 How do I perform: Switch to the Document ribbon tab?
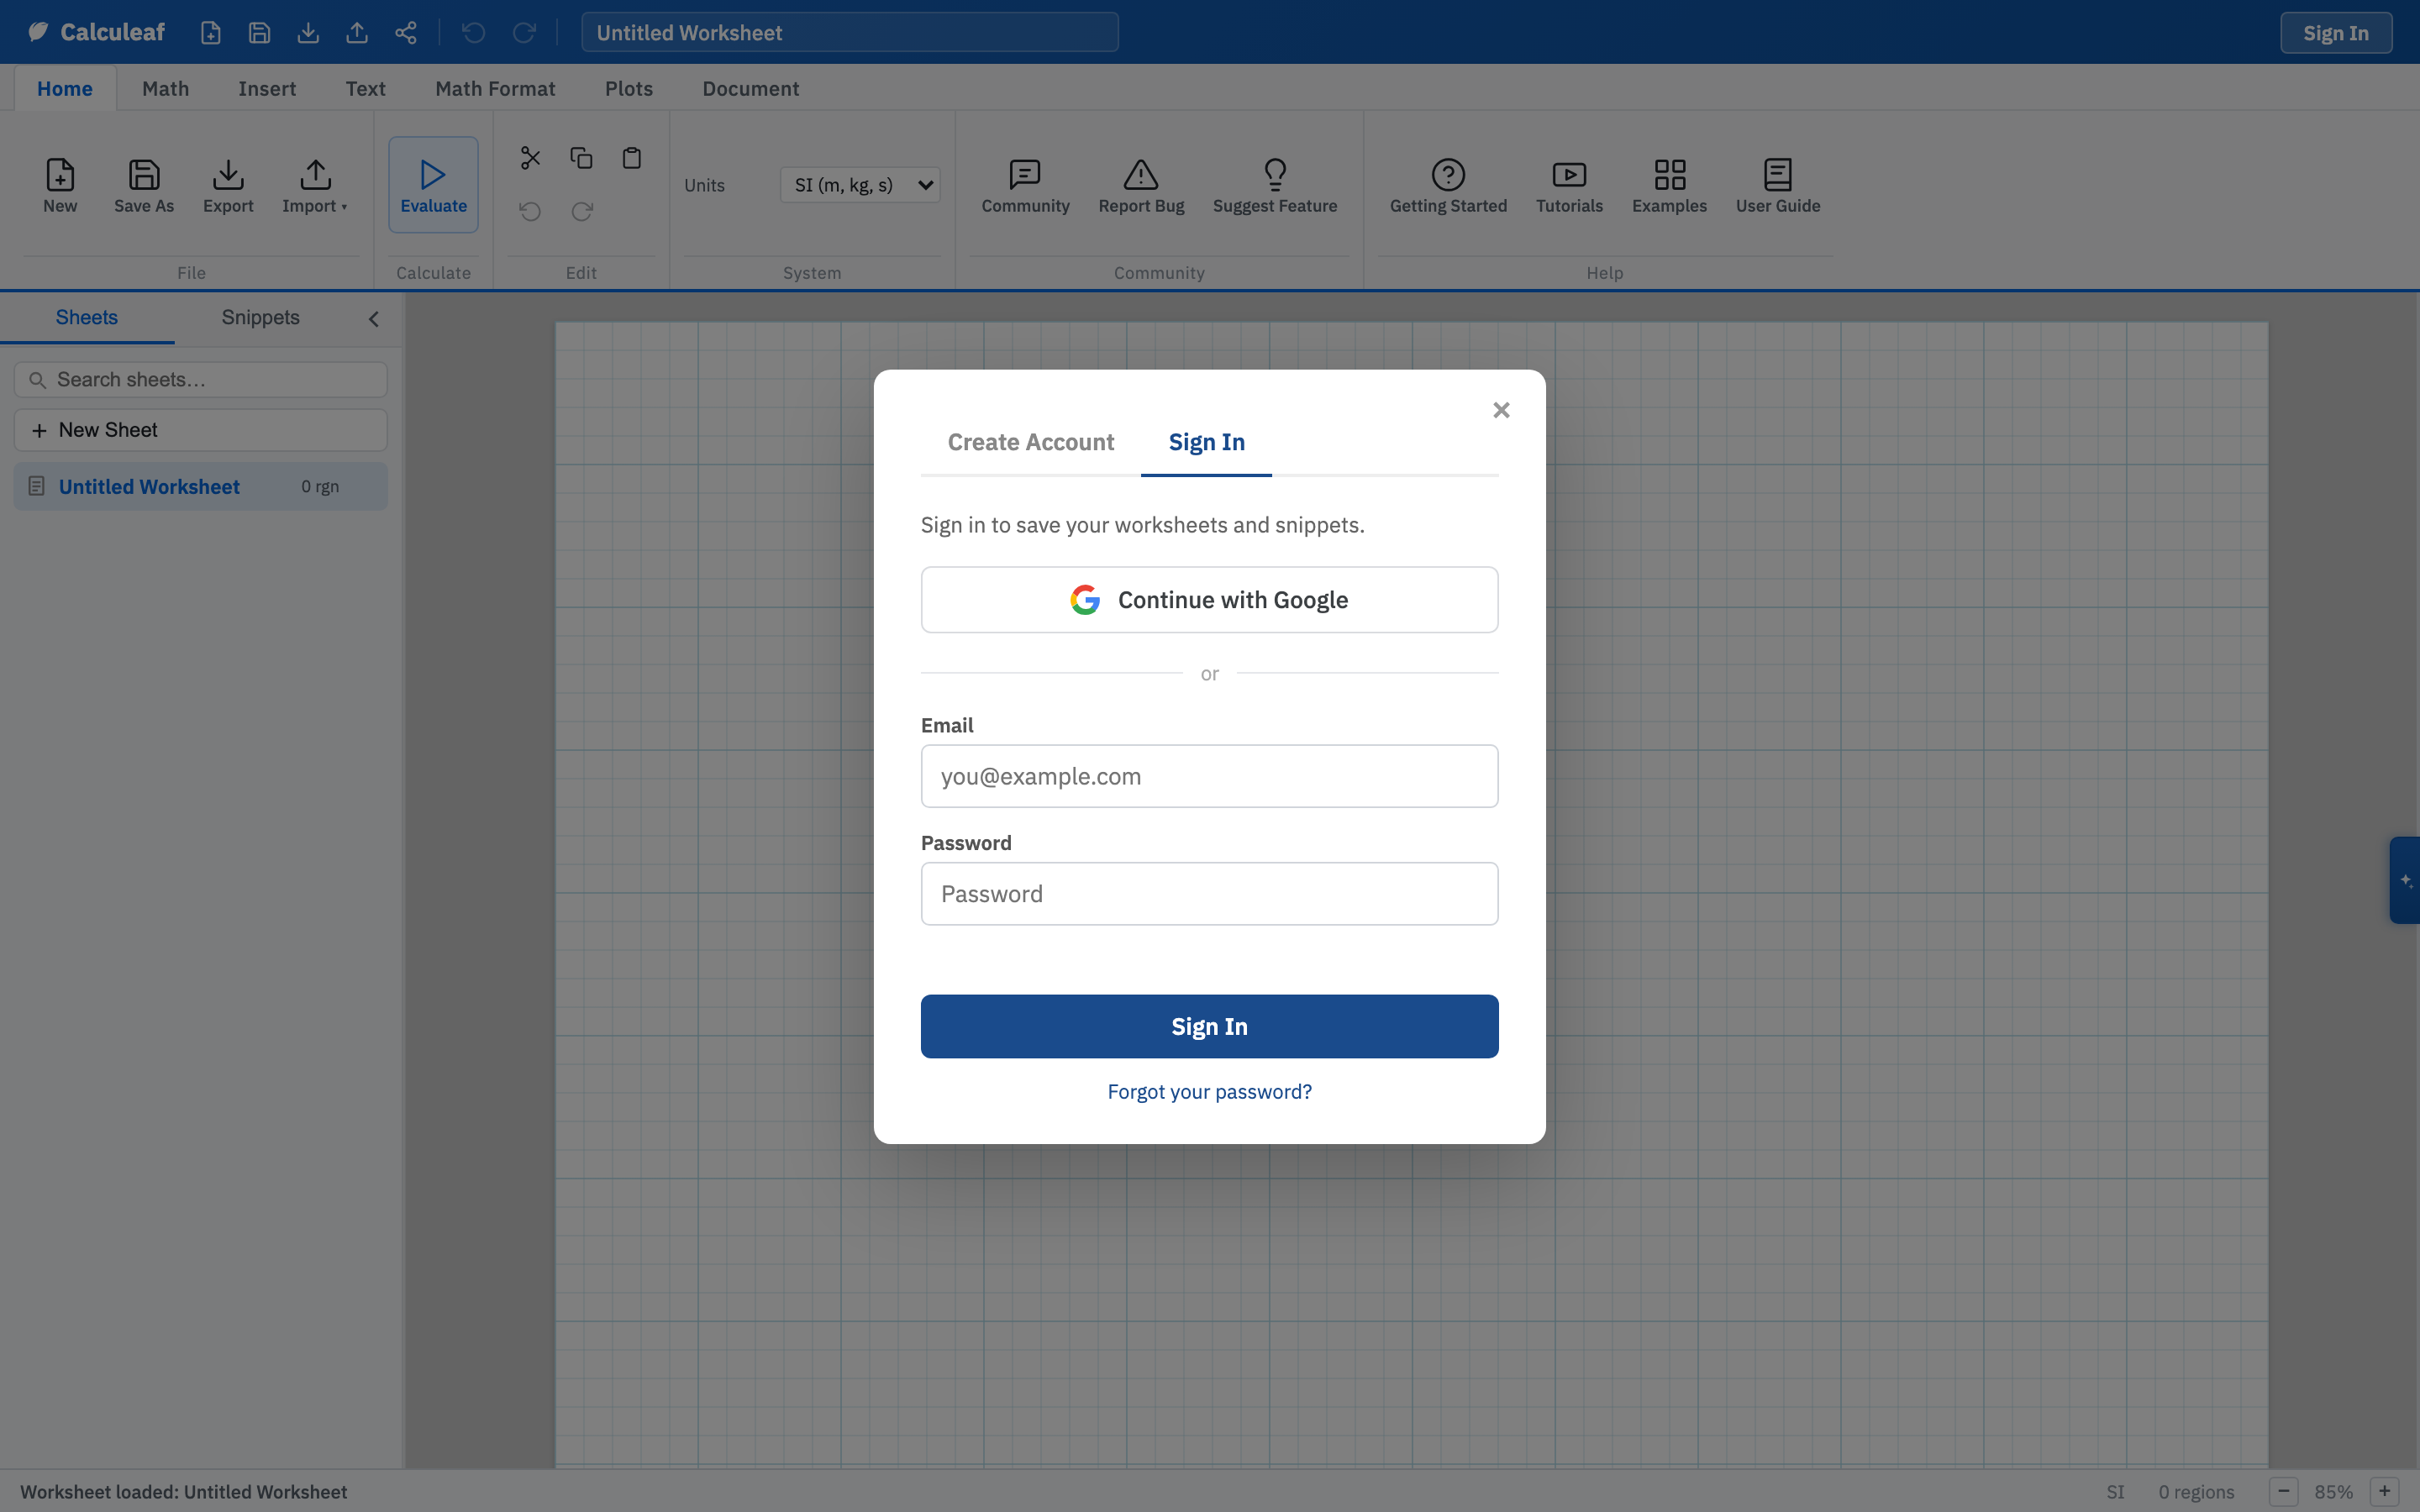click(751, 88)
